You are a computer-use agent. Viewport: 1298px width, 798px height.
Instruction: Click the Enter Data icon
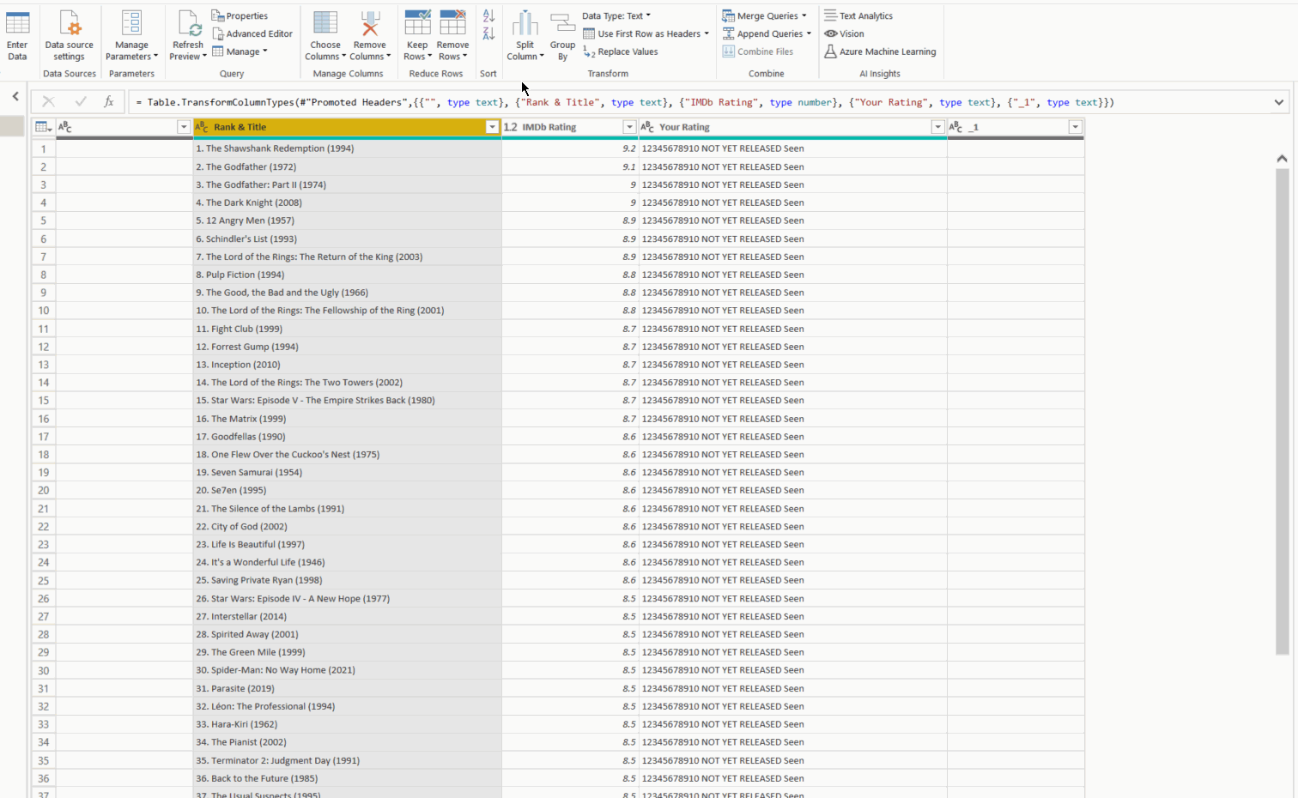point(17,24)
